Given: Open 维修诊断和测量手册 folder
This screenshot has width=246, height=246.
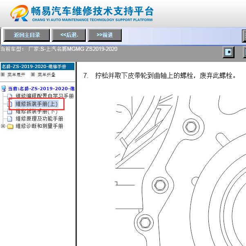Looking at the screenshot, I should point(39,126).
